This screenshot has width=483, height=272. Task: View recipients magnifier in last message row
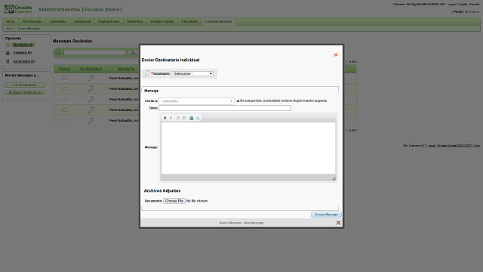tap(91, 120)
